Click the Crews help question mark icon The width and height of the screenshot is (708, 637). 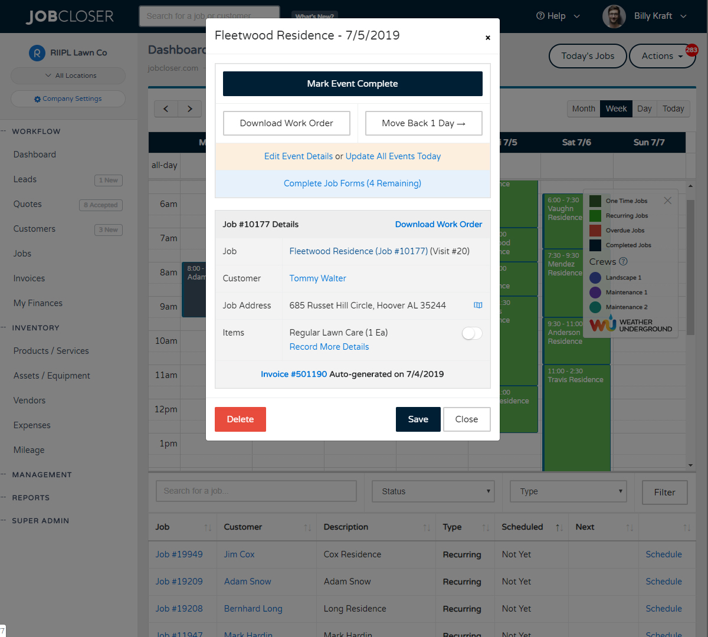click(x=623, y=261)
